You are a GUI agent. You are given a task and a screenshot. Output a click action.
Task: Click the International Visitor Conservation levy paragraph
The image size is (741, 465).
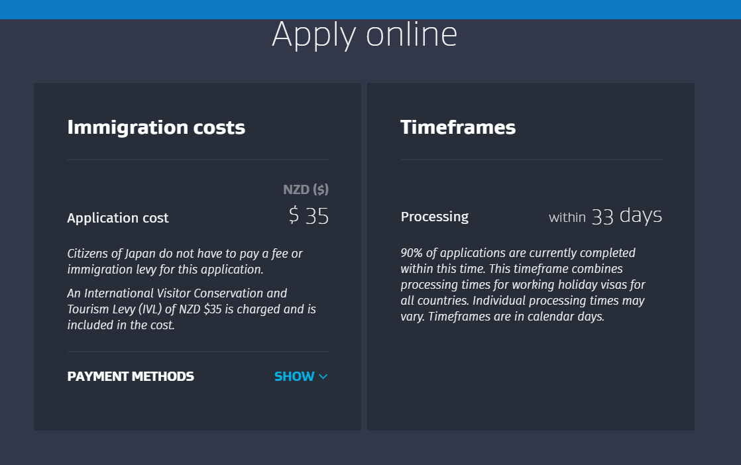click(x=192, y=309)
